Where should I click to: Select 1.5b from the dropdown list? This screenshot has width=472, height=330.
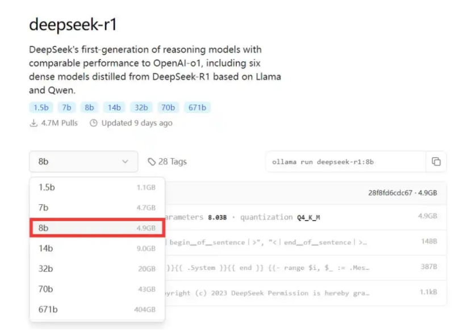[x=97, y=188]
